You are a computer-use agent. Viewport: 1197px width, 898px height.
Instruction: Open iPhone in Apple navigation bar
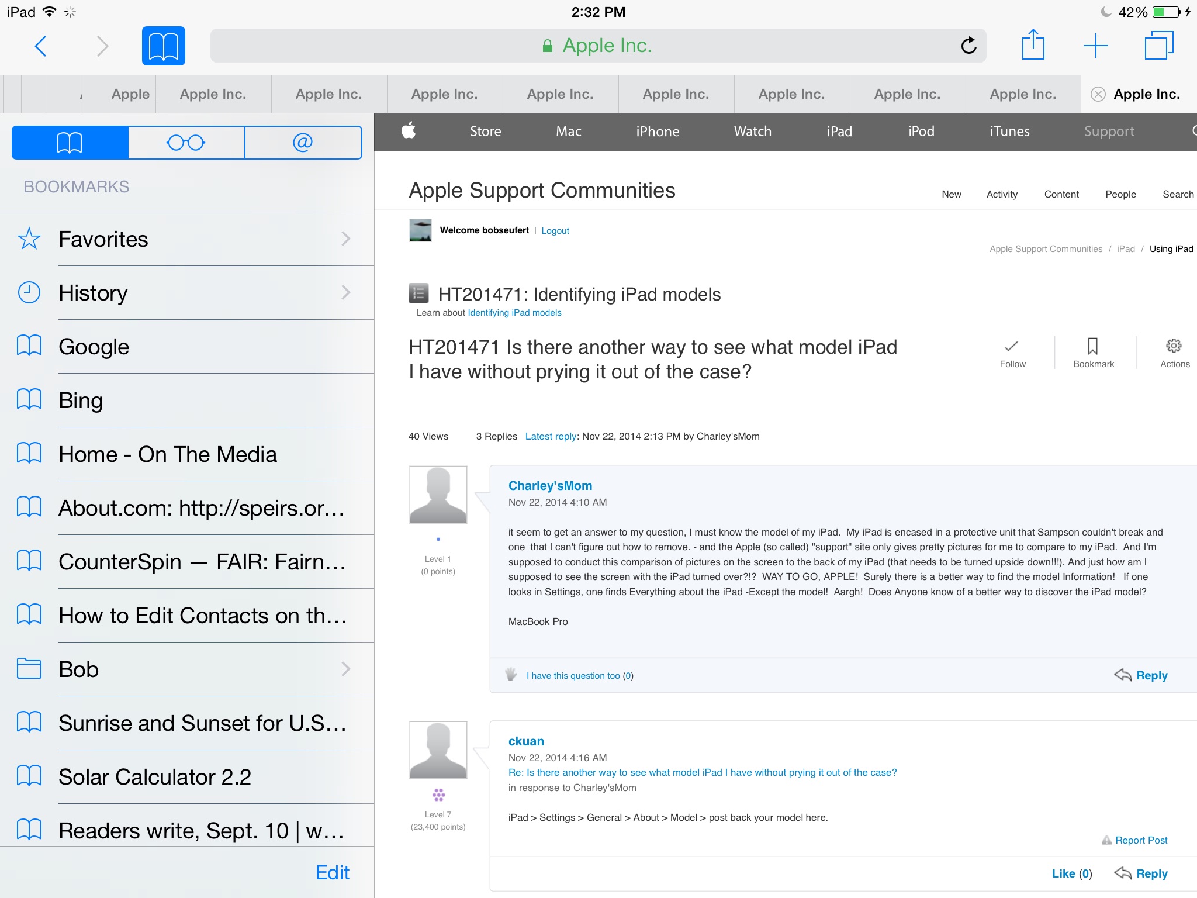click(x=658, y=132)
